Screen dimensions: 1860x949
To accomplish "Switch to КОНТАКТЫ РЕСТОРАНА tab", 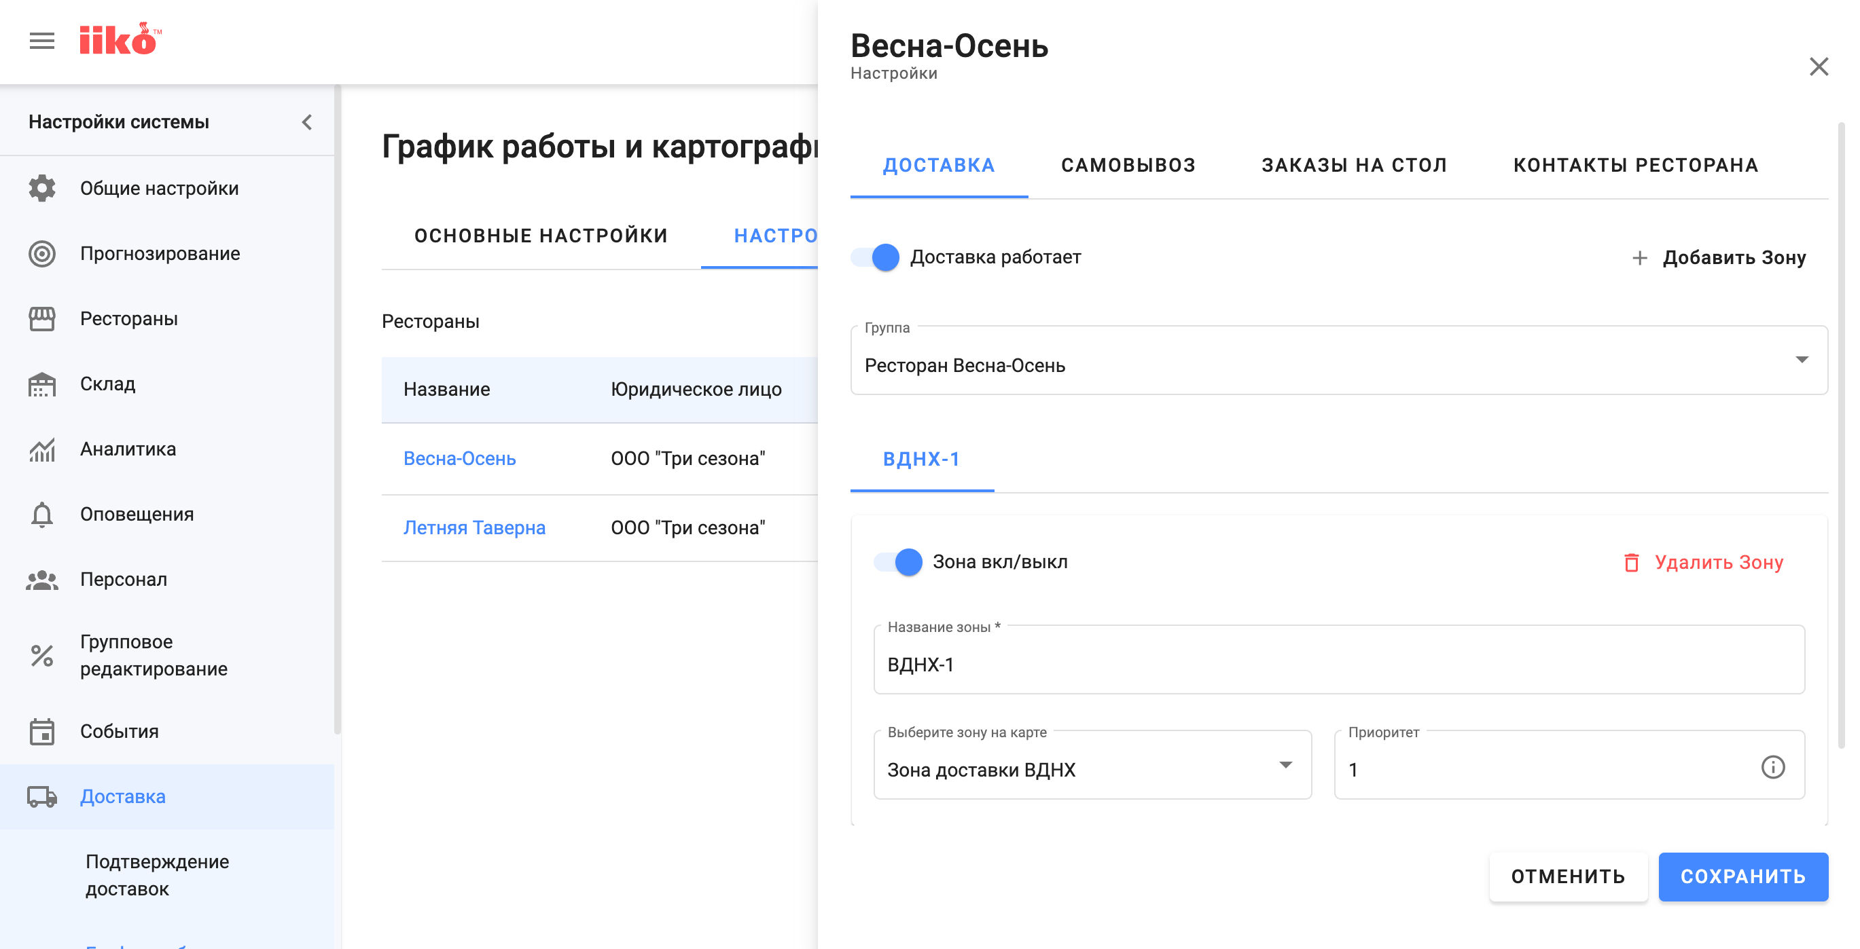I will [1635, 165].
